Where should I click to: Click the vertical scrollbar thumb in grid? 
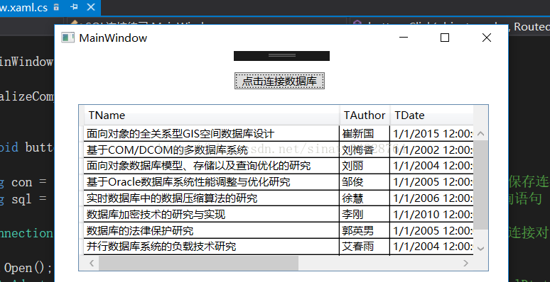480,185
